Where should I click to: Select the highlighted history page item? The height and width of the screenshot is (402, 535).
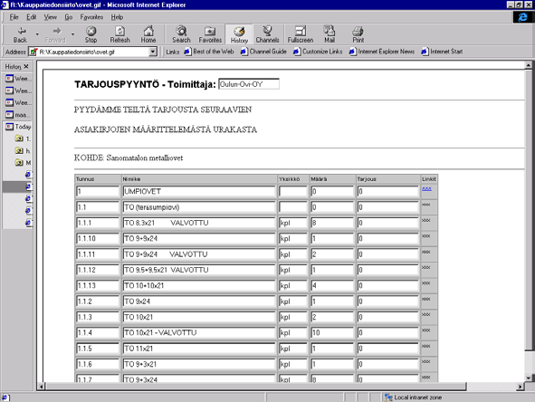pos(17,187)
